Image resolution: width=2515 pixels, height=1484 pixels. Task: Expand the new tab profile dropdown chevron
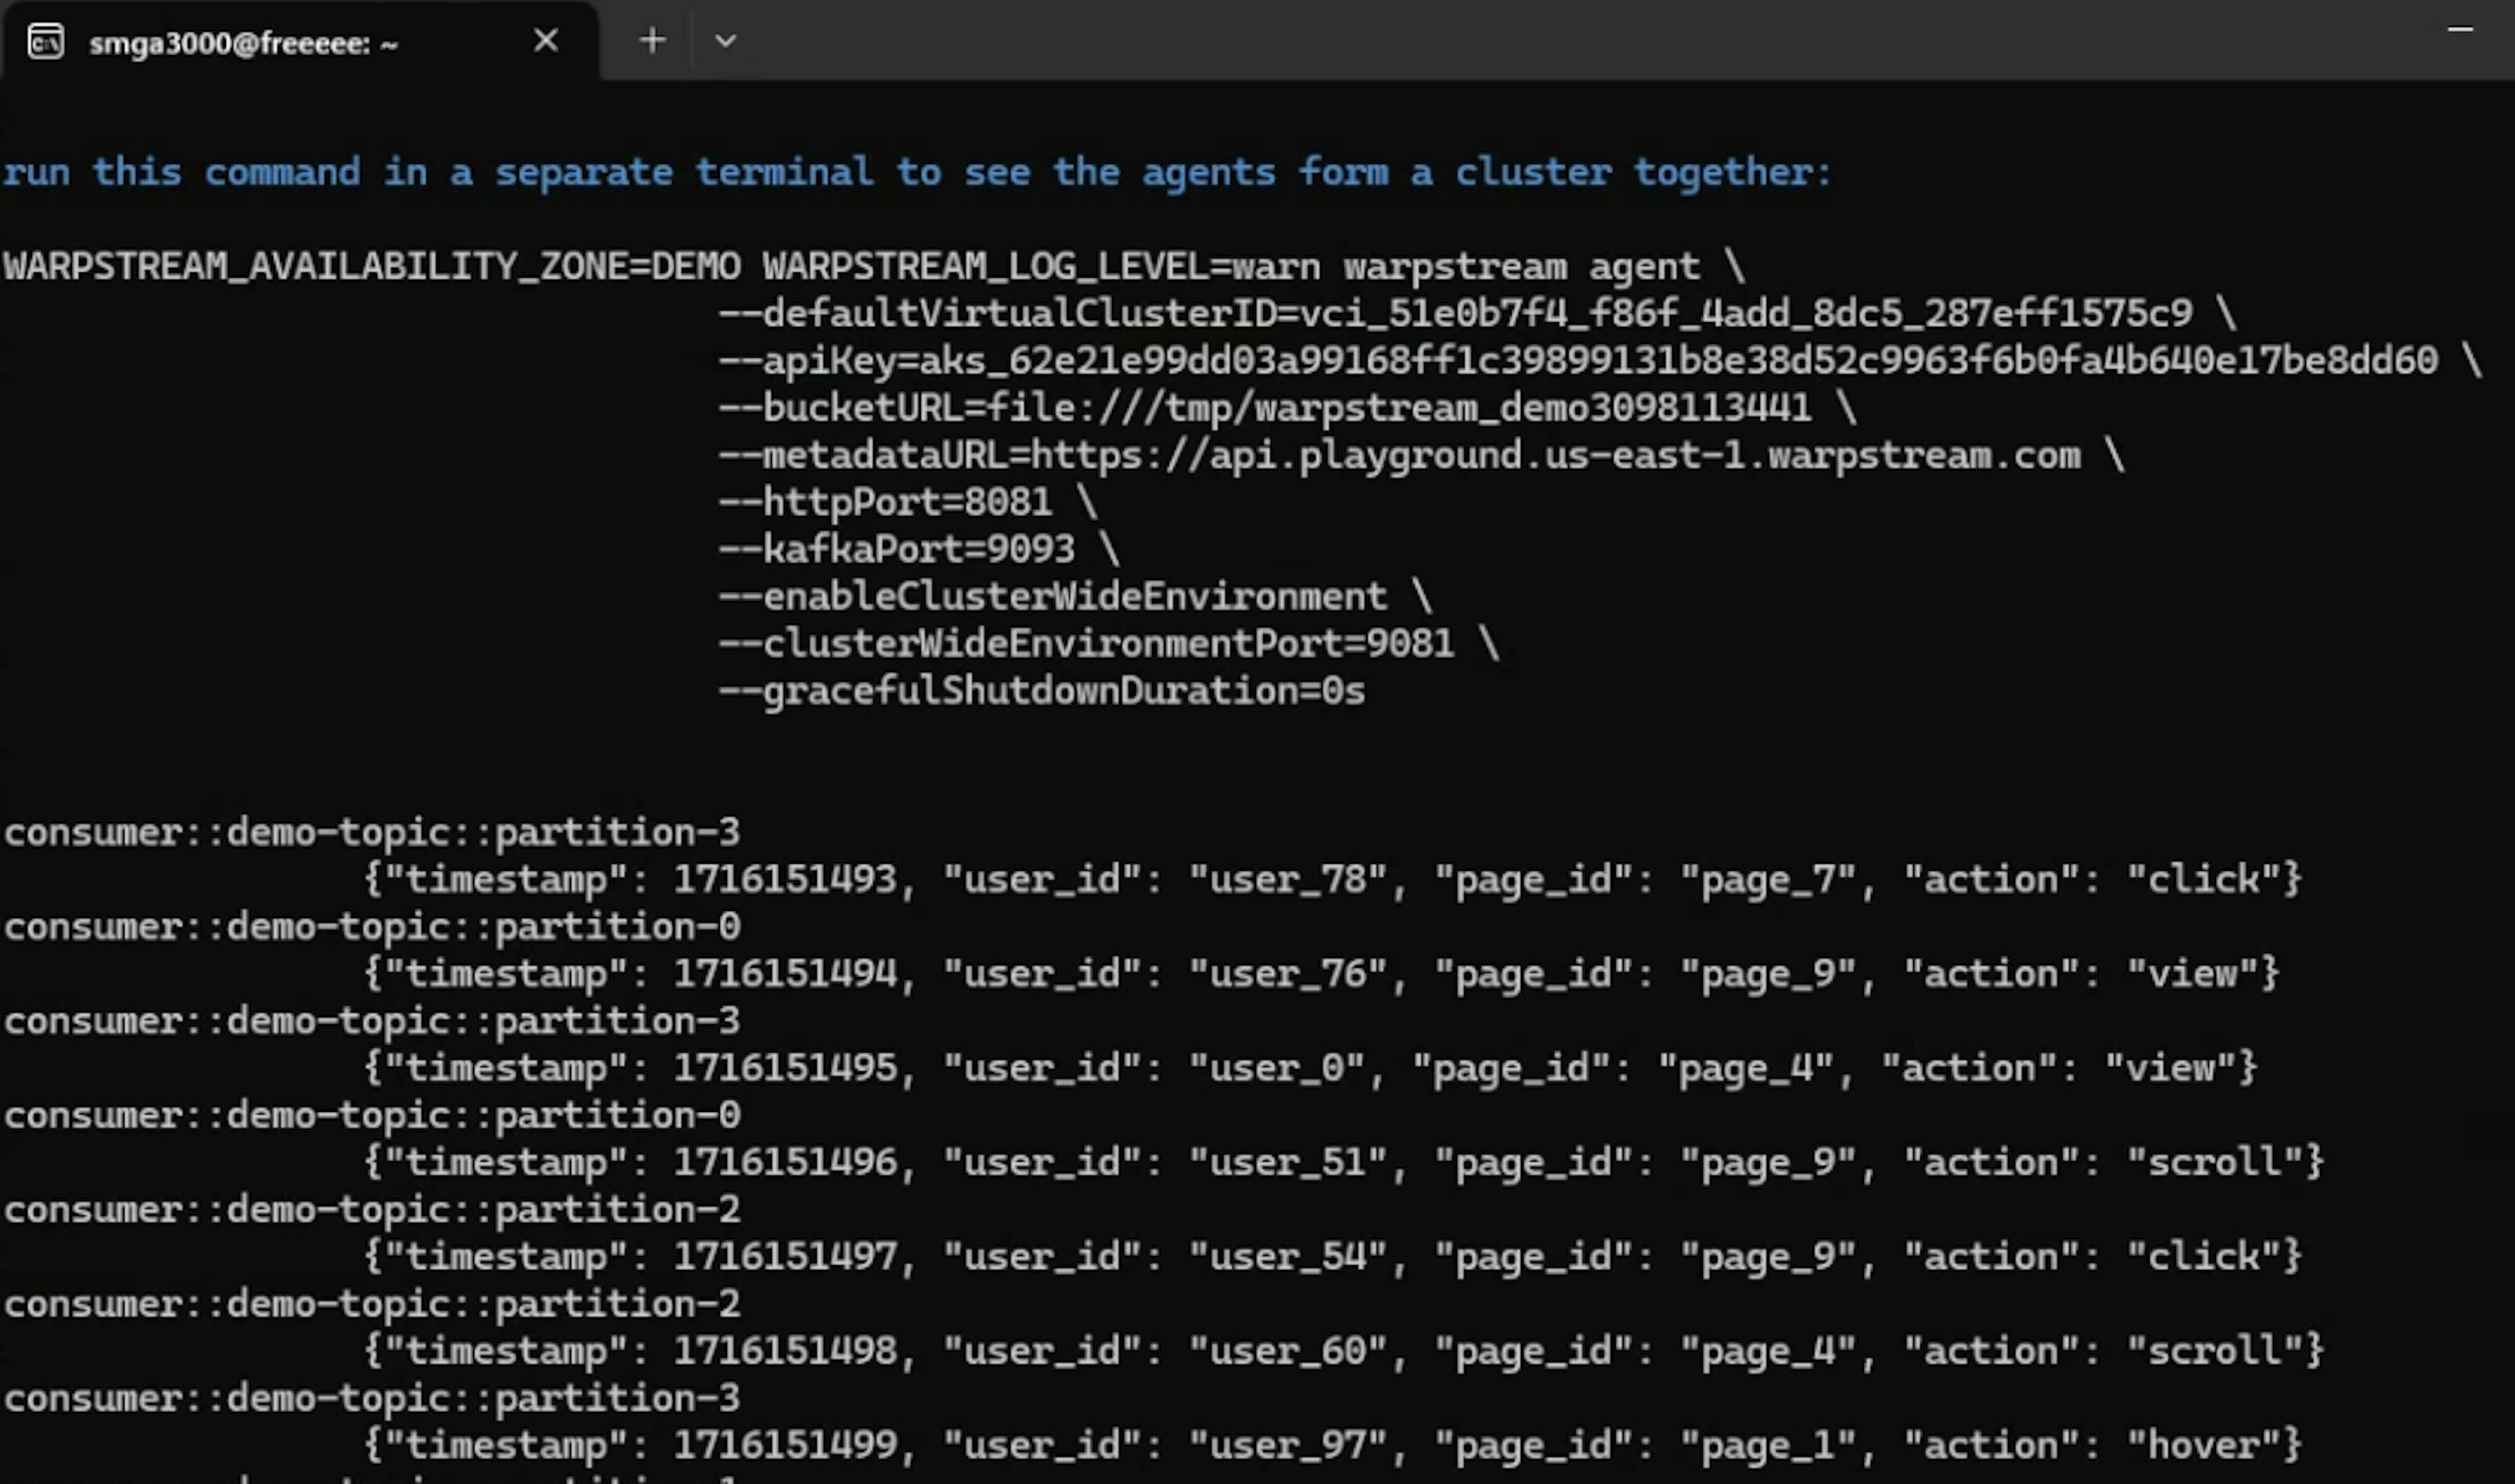click(x=726, y=42)
